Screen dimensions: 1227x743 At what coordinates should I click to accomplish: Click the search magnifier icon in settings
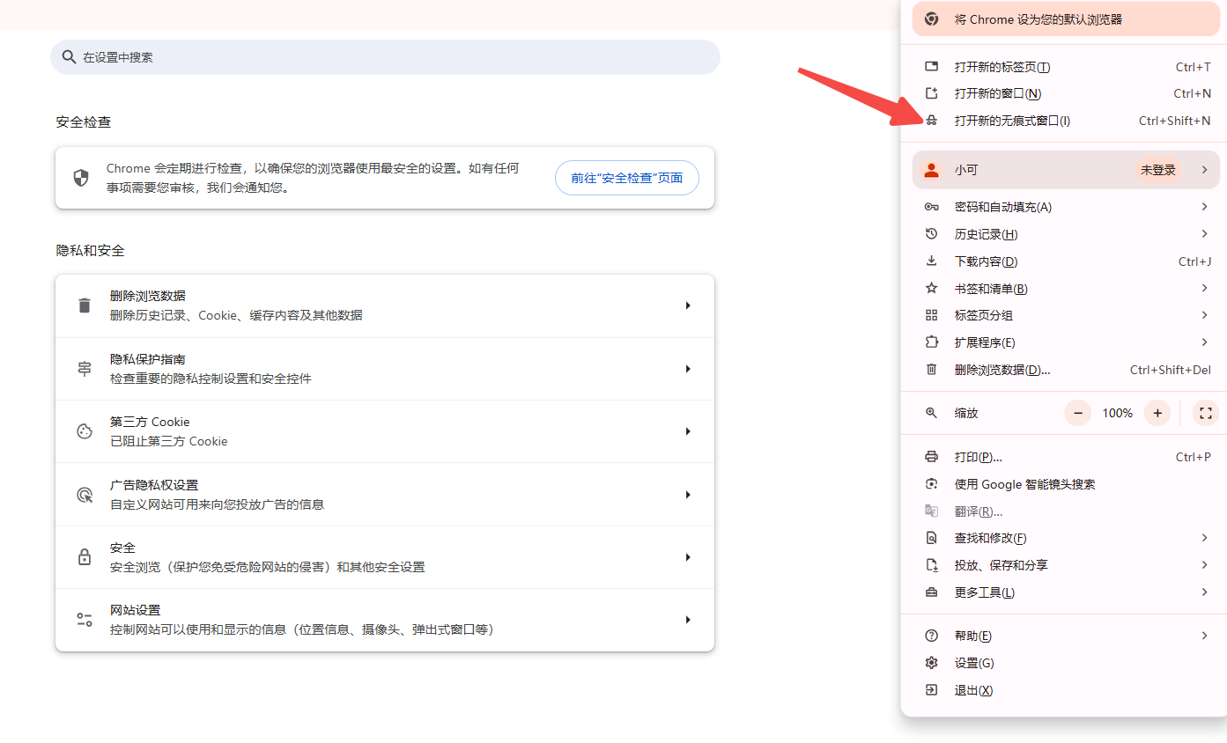tap(69, 57)
